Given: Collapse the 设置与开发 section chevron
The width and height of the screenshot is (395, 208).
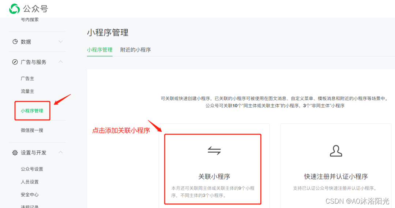Looking at the screenshot, I should coord(61,152).
